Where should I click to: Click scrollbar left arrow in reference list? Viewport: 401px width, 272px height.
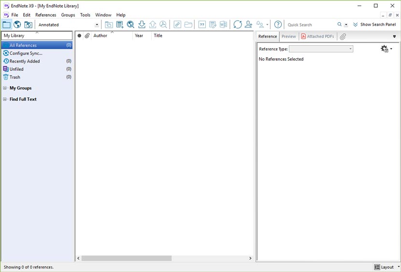pyautogui.click(x=78, y=258)
